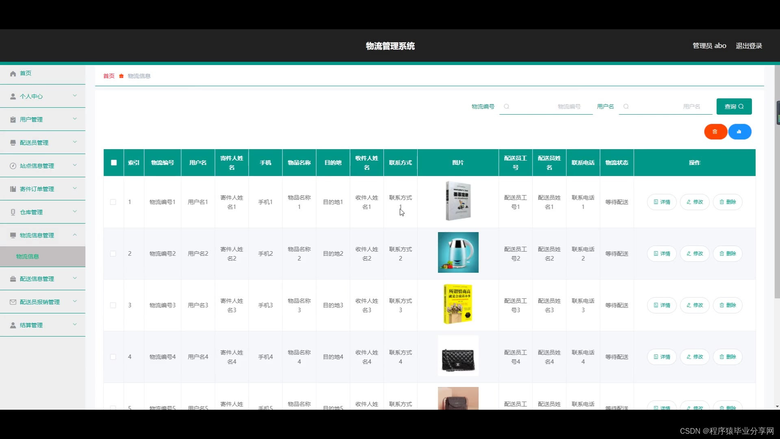The height and width of the screenshot is (439, 780).
Task: Open the 配送信息管理 menu item
Action: click(37, 279)
